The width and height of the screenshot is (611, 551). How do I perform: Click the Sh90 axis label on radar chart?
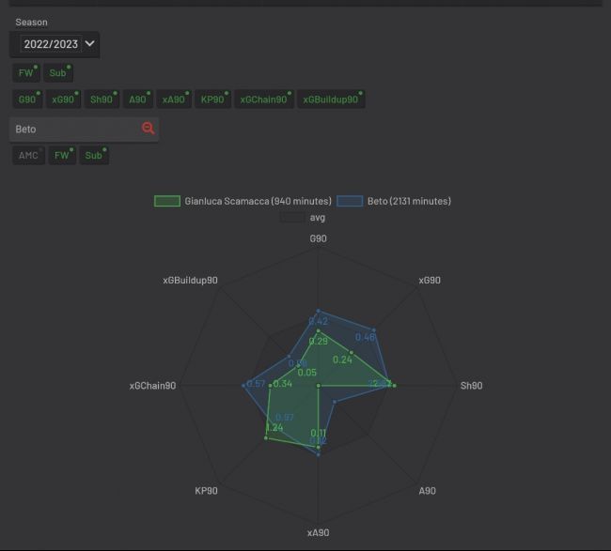tap(471, 386)
